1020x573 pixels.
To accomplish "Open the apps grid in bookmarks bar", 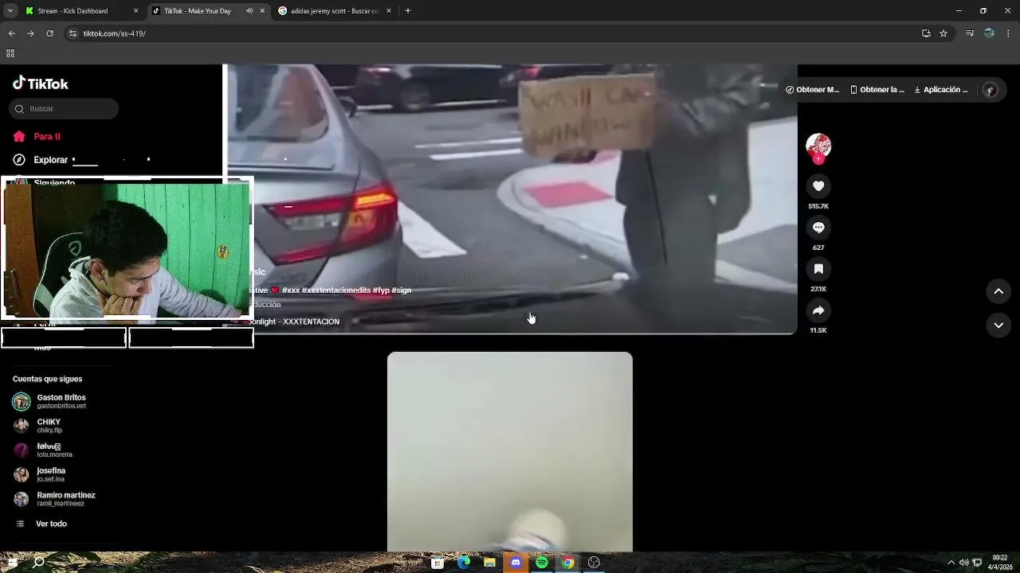I will point(10,53).
